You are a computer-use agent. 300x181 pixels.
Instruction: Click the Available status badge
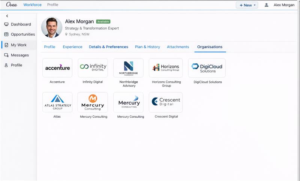point(103,22)
